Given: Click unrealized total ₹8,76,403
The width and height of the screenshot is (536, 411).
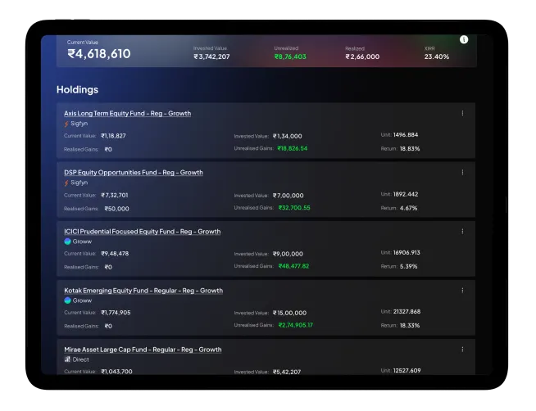Looking at the screenshot, I should tap(290, 56).
